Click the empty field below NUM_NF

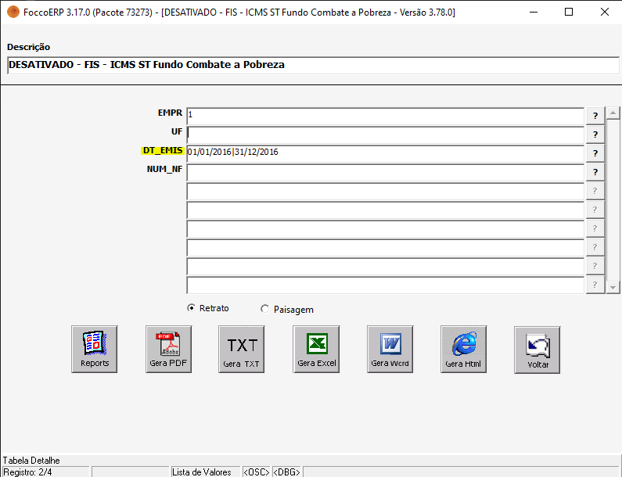coord(385,191)
